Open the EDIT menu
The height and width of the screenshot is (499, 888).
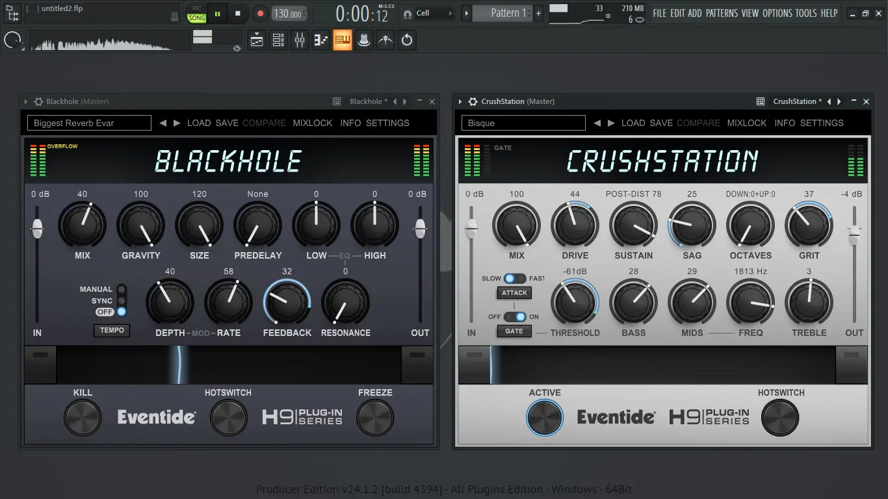tap(677, 13)
